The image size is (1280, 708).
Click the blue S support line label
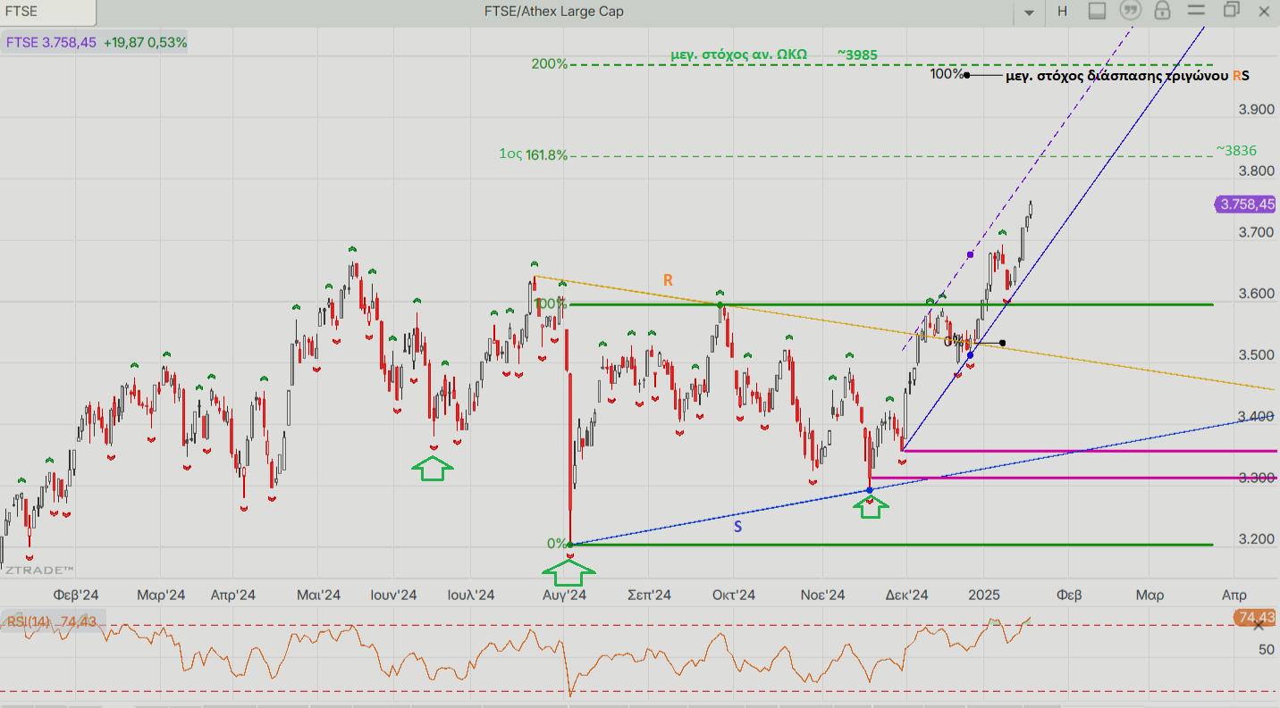[738, 527]
